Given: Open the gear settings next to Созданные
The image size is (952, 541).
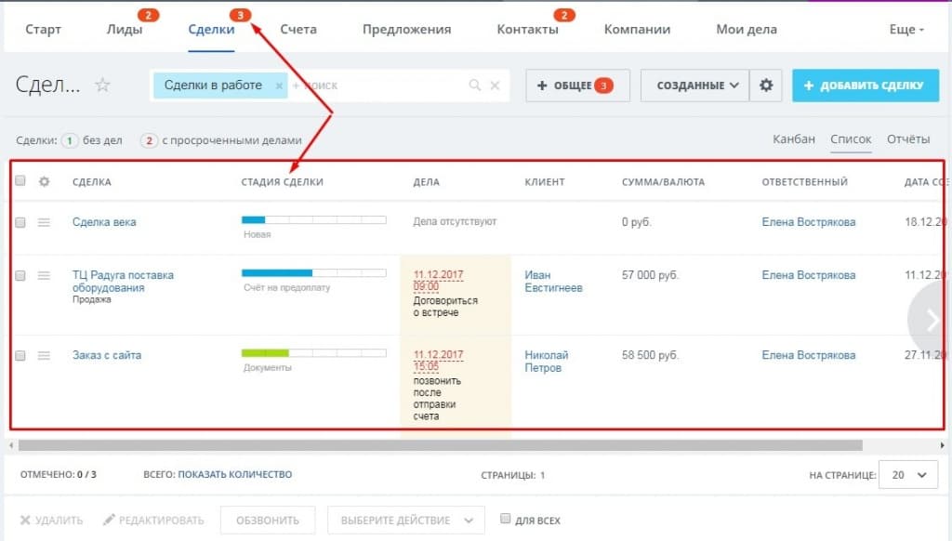Looking at the screenshot, I should tap(766, 86).
